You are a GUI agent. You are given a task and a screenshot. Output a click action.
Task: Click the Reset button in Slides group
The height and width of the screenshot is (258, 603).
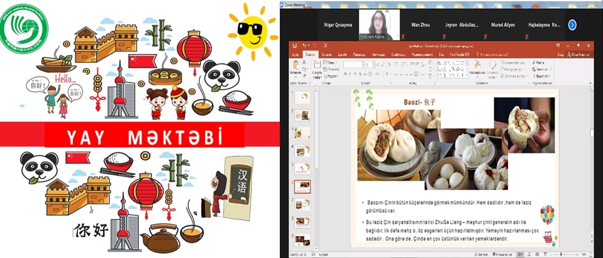[331, 69]
